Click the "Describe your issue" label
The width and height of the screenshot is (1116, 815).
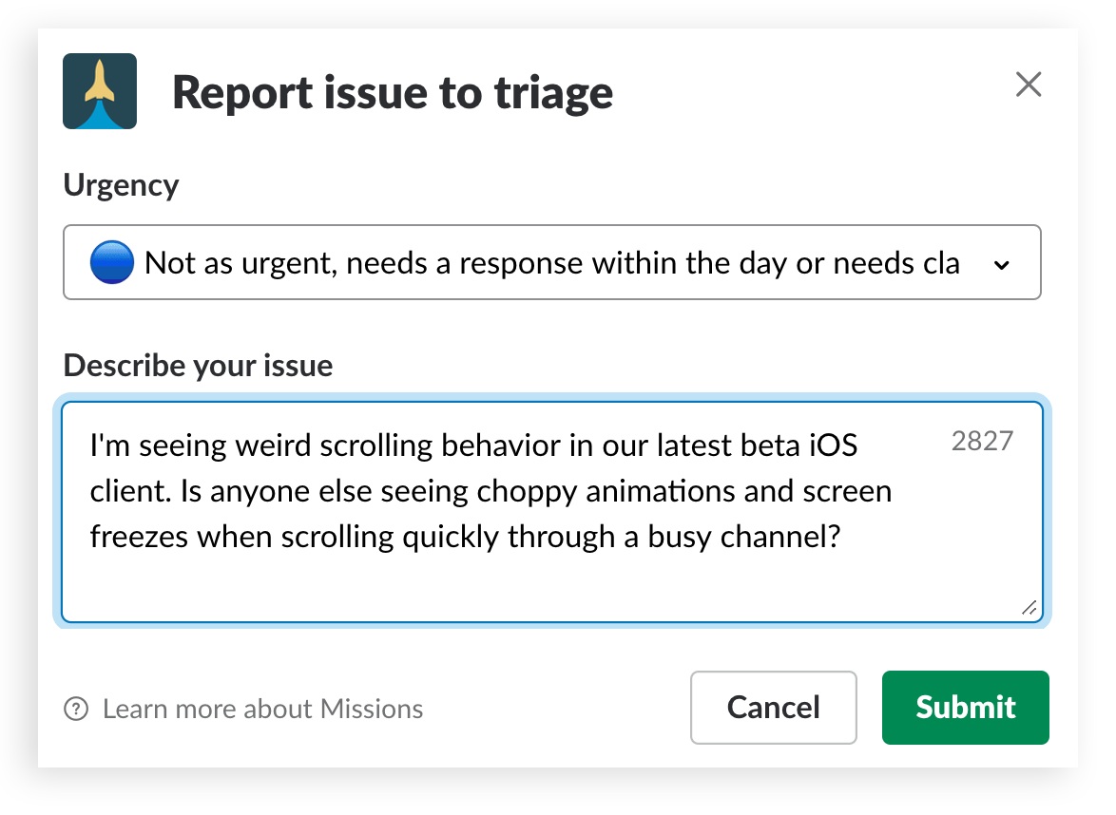click(198, 366)
